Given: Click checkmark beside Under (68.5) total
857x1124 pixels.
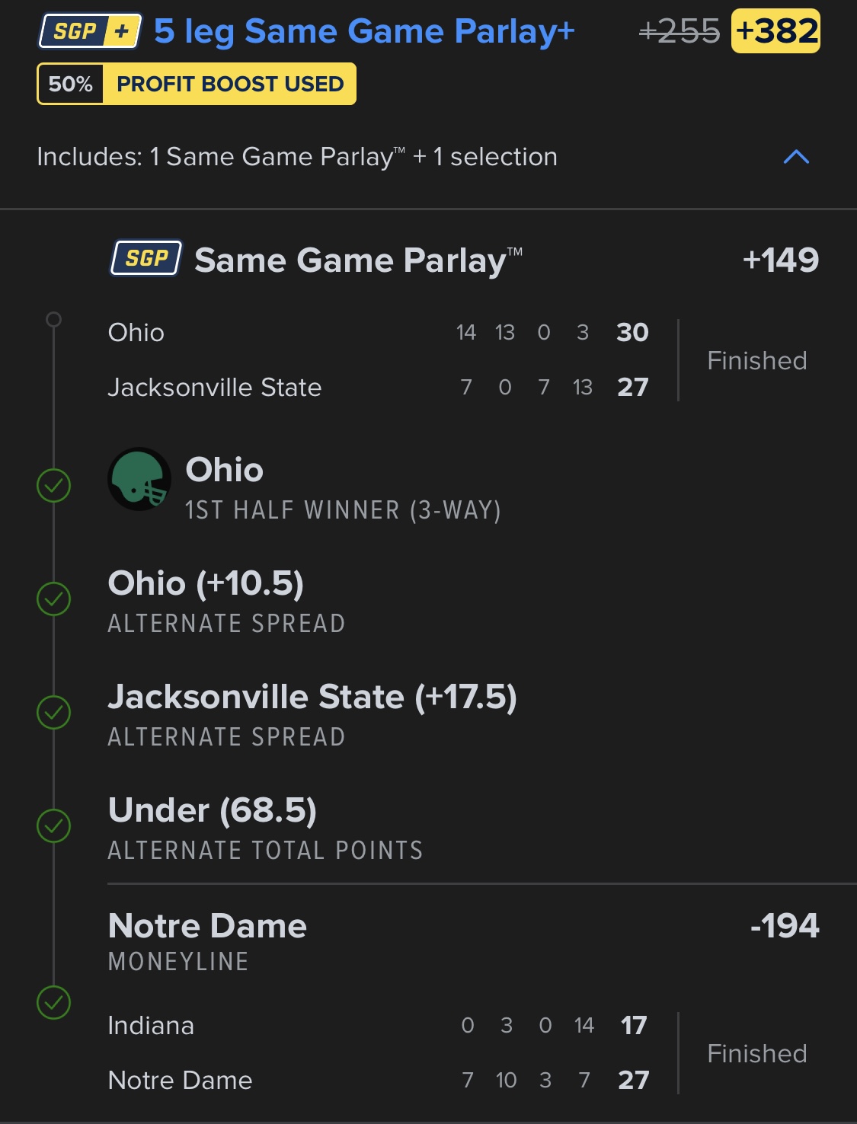Looking at the screenshot, I should 54,826.
